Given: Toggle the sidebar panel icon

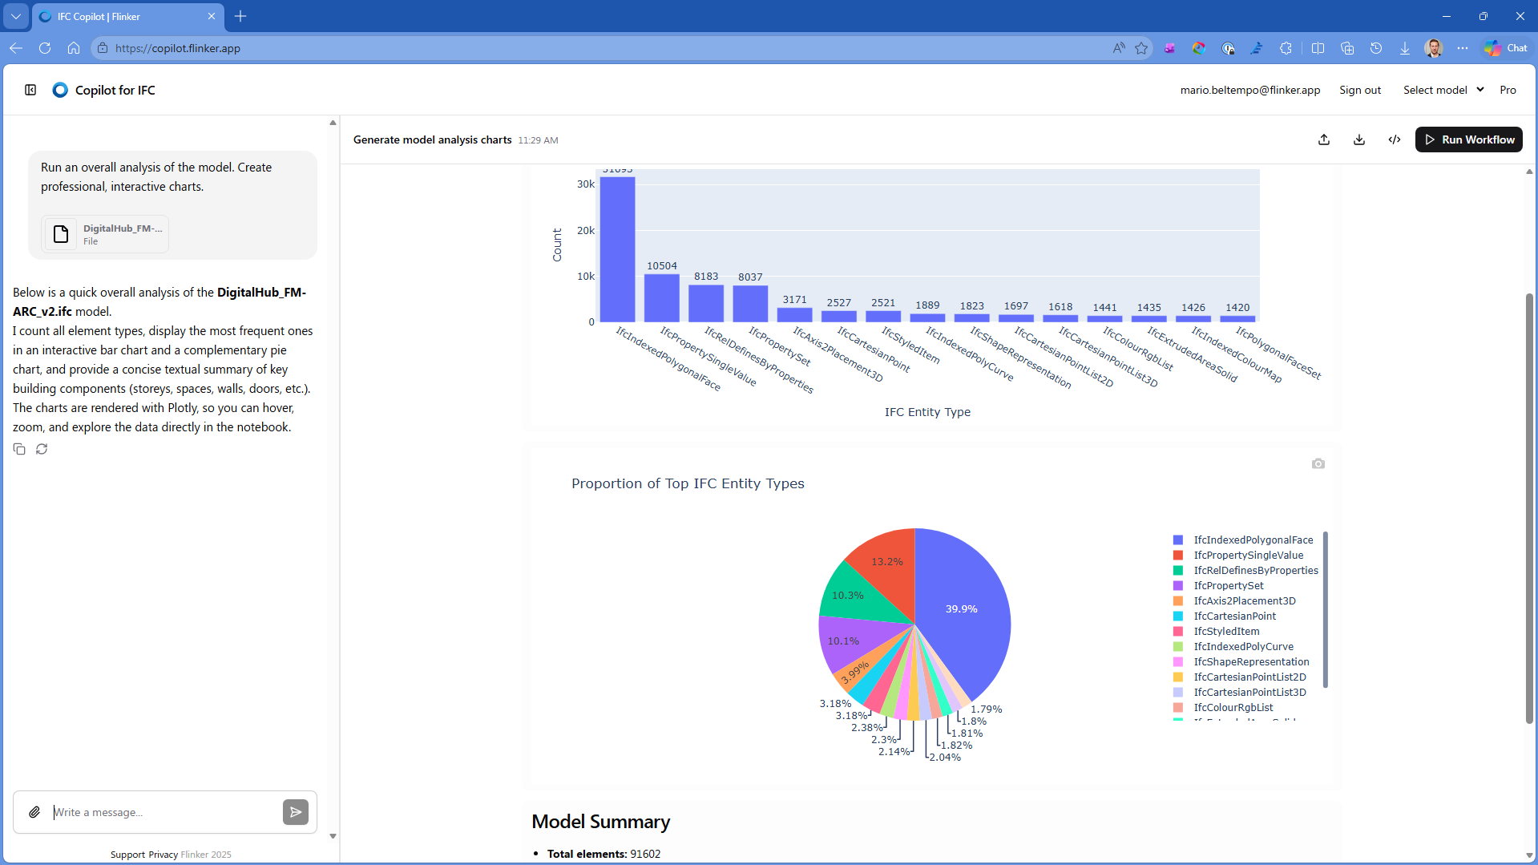Looking at the screenshot, I should (x=30, y=90).
